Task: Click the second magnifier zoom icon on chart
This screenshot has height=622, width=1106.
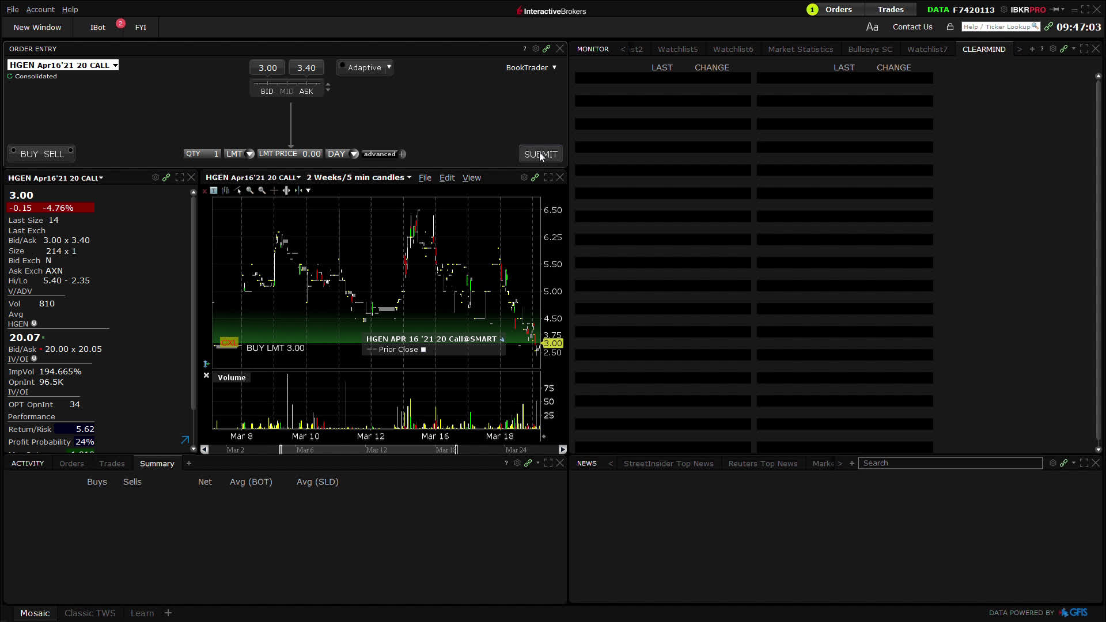Action: 262,191
